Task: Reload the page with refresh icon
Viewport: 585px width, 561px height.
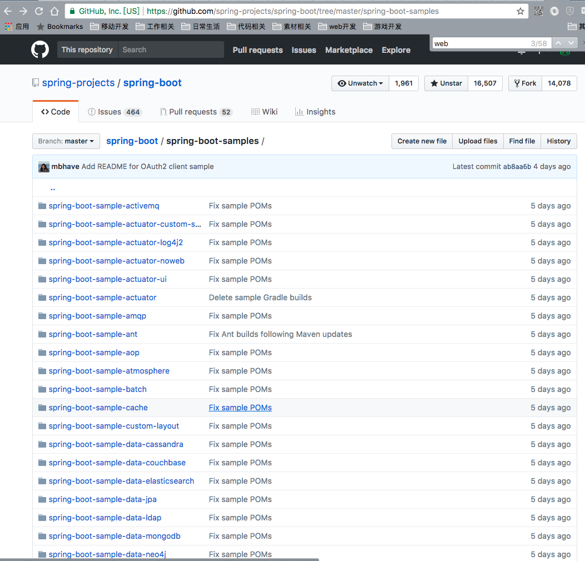Action: point(39,11)
